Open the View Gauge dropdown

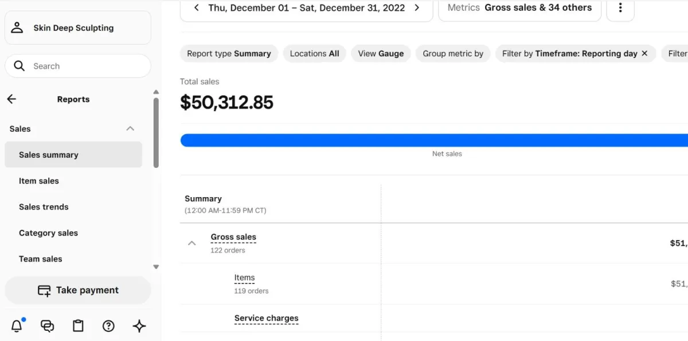pyautogui.click(x=381, y=53)
